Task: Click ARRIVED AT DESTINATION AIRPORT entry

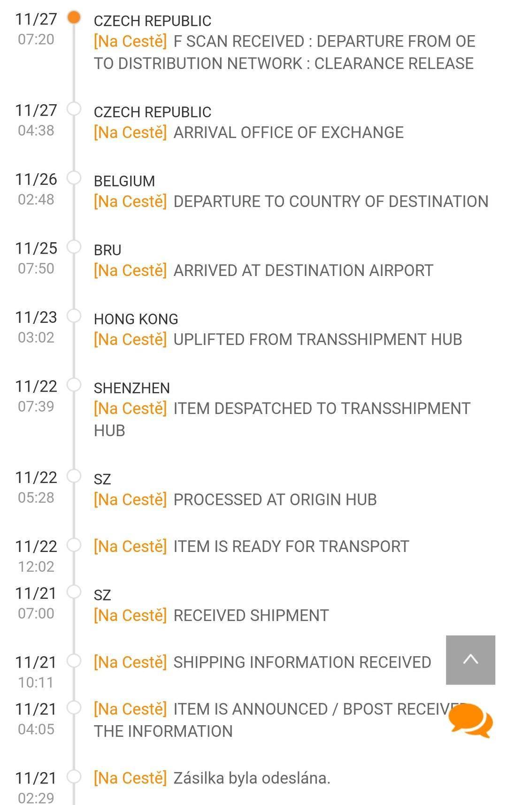Action: (x=303, y=270)
